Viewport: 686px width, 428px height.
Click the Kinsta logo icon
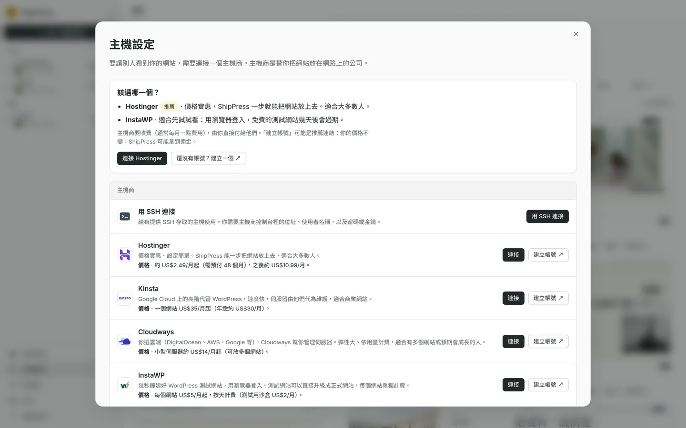pyautogui.click(x=125, y=298)
